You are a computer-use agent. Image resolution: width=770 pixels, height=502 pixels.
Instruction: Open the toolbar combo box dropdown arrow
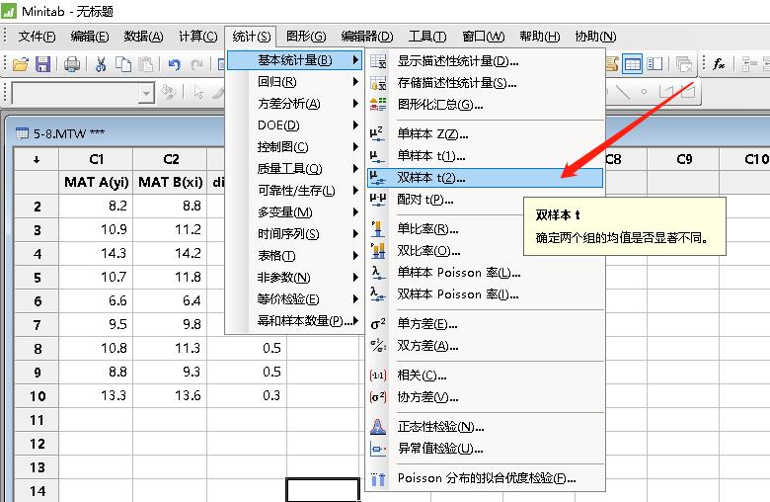146,93
